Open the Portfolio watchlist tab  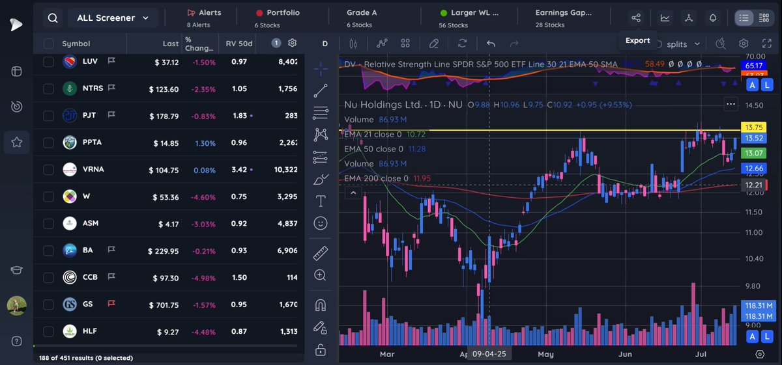278,18
